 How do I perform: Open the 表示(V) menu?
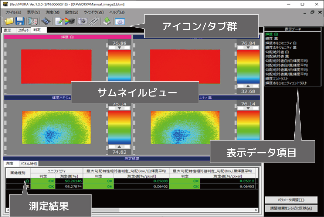pyautogui.click(x=33, y=12)
